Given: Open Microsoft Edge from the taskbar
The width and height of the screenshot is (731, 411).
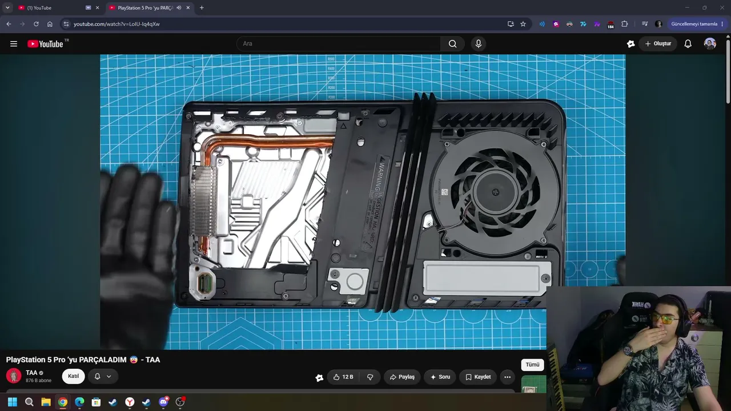Looking at the screenshot, I should (79, 402).
